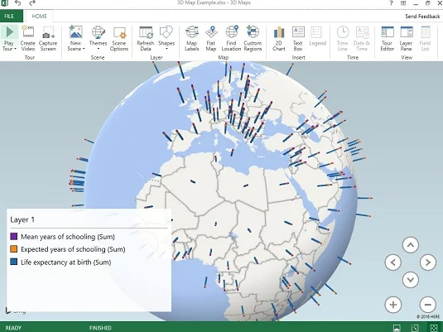Click the rightmost status bar fit-screen icon

pyautogui.click(x=433, y=328)
